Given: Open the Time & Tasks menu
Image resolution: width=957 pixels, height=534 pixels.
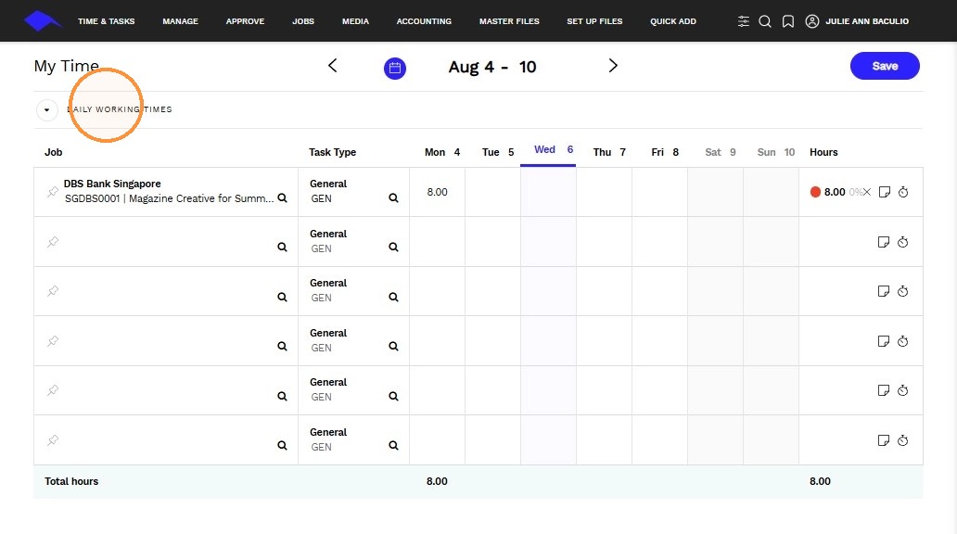Looking at the screenshot, I should coord(107,21).
